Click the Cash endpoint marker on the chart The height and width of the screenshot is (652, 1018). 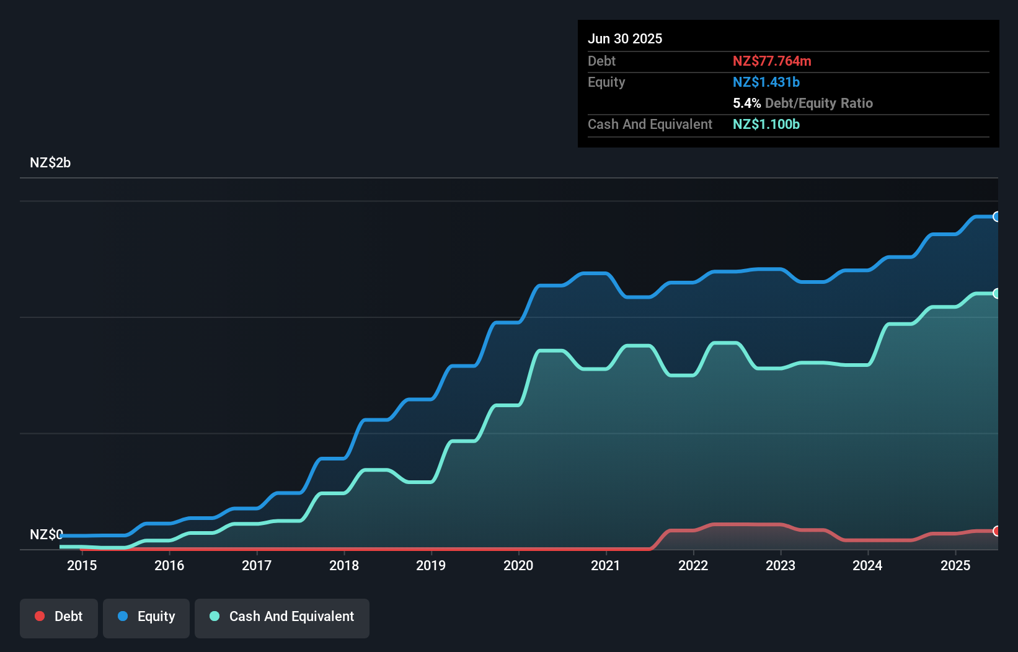click(996, 293)
